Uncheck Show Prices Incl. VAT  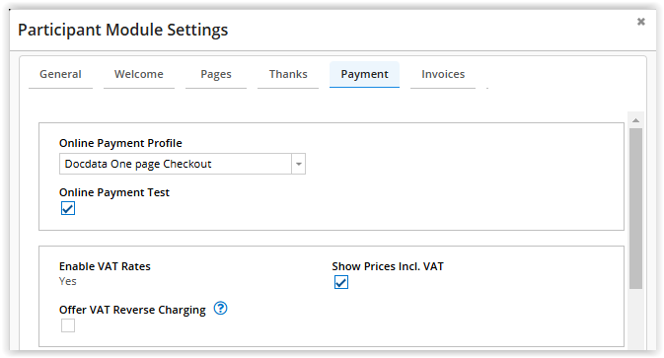(341, 282)
